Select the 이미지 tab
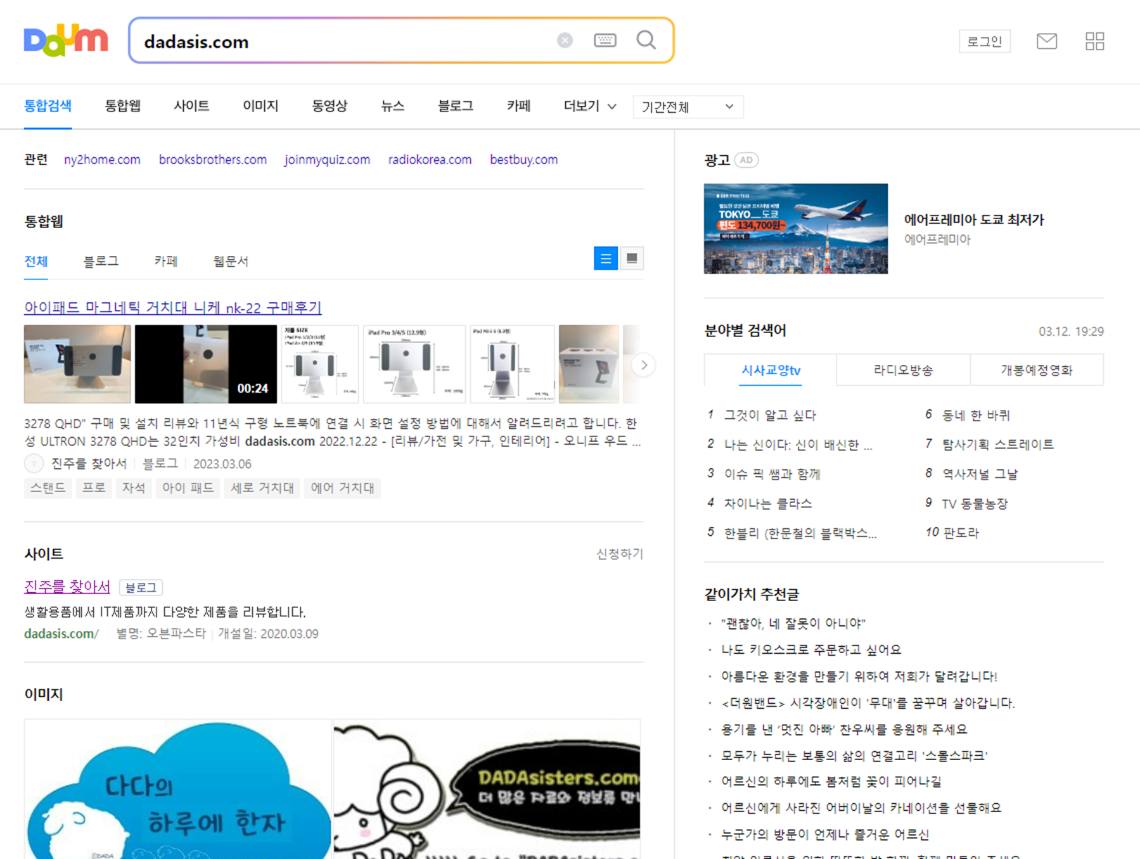The image size is (1140, 859). pos(260,106)
